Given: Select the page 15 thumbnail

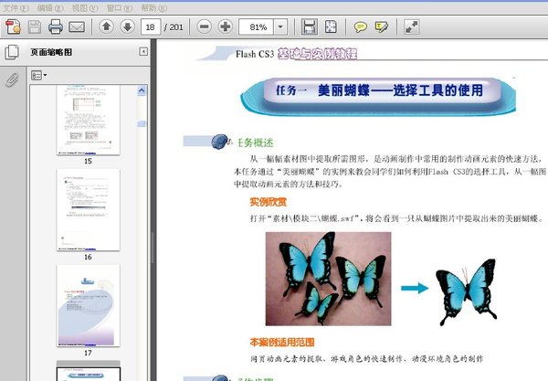Looking at the screenshot, I should (x=88, y=120).
